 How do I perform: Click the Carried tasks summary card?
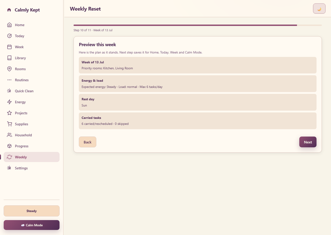coord(197,121)
